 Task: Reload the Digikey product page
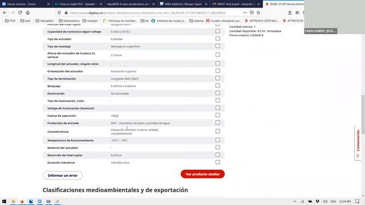(21, 13)
